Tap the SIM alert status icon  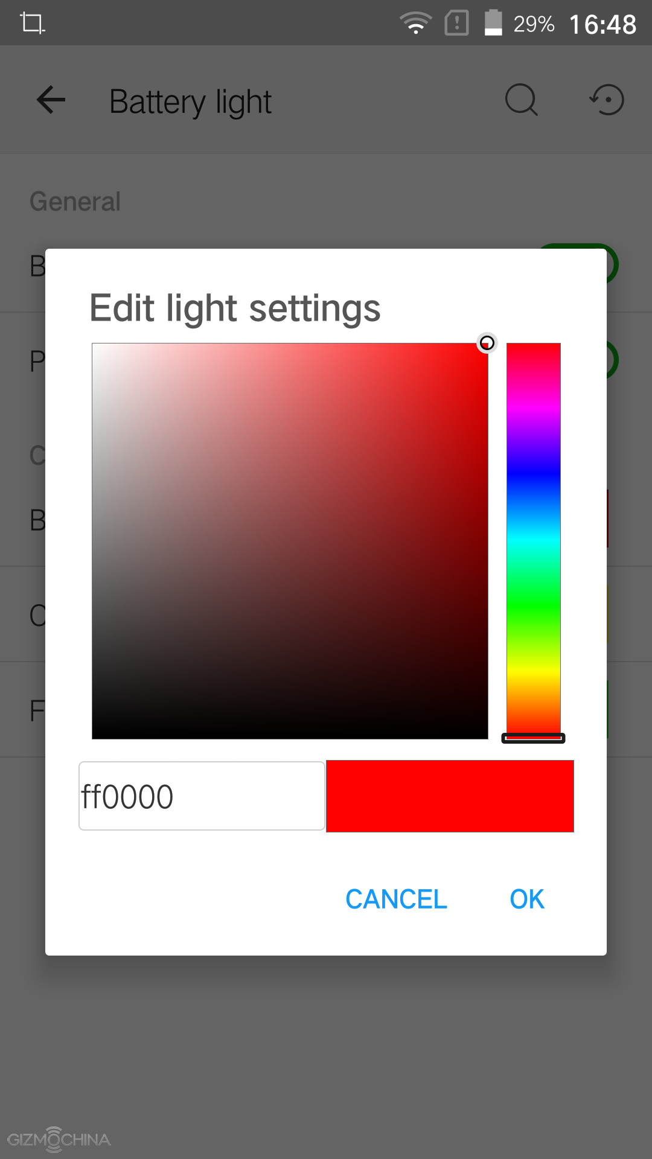click(456, 24)
